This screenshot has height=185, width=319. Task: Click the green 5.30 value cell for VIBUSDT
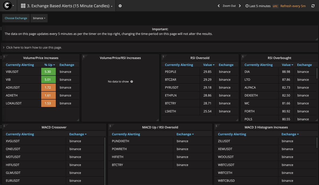point(48,72)
